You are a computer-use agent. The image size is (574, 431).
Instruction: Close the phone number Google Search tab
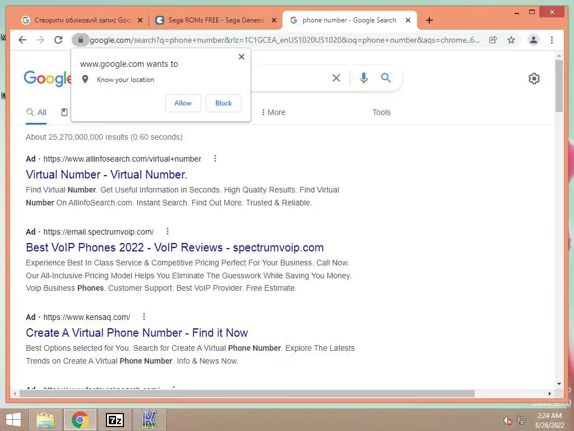point(408,20)
